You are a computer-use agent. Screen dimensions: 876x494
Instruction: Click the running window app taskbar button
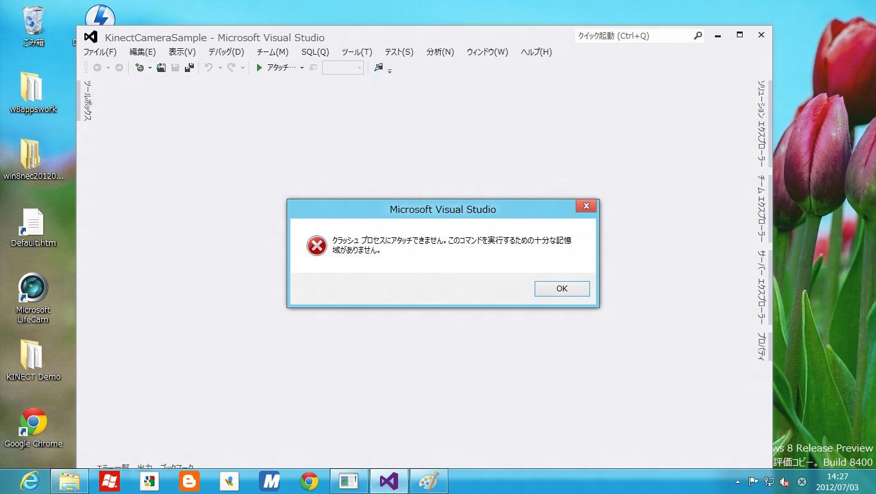pyautogui.click(x=349, y=481)
